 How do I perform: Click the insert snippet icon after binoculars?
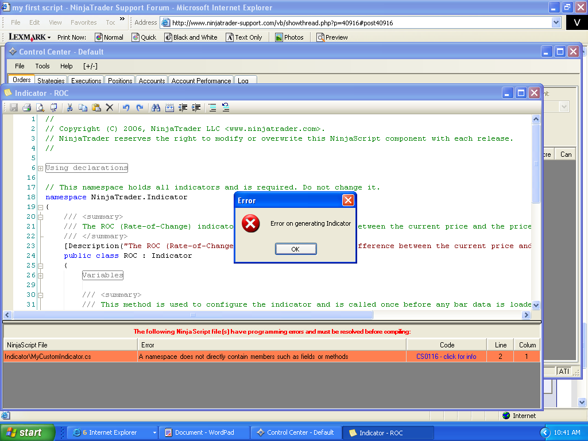point(169,107)
